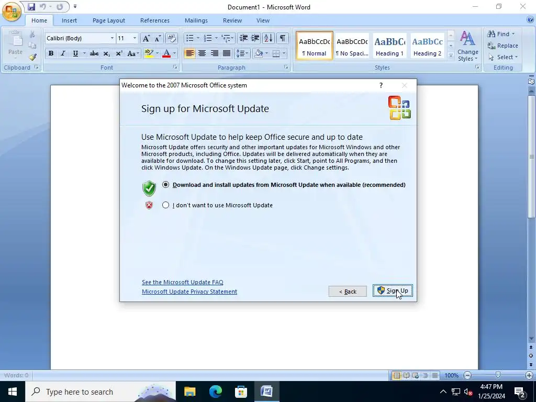
Task: Open the Microsoft Update FAQ link
Action: [x=183, y=282]
